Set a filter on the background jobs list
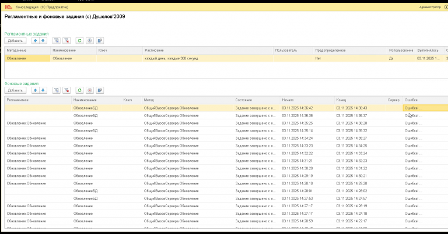Viewport: 448px width, 234px height. [56, 90]
